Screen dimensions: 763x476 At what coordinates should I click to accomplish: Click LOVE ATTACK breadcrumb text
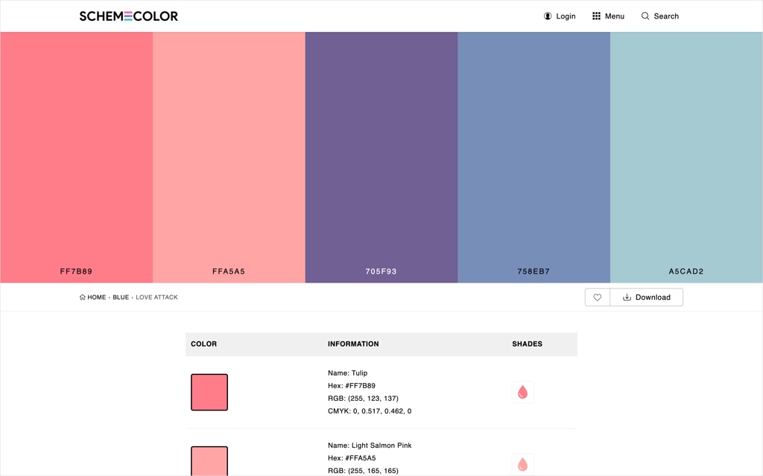156,297
